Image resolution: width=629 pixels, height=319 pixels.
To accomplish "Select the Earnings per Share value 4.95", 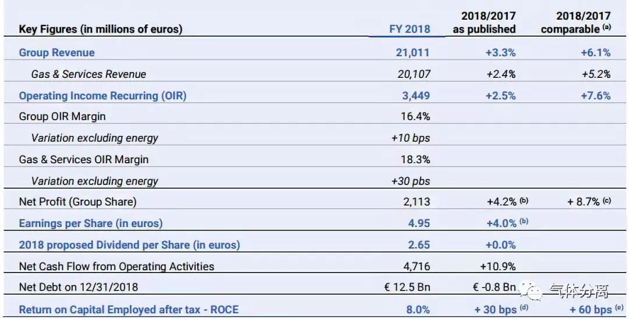I will (x=419, y=223).
